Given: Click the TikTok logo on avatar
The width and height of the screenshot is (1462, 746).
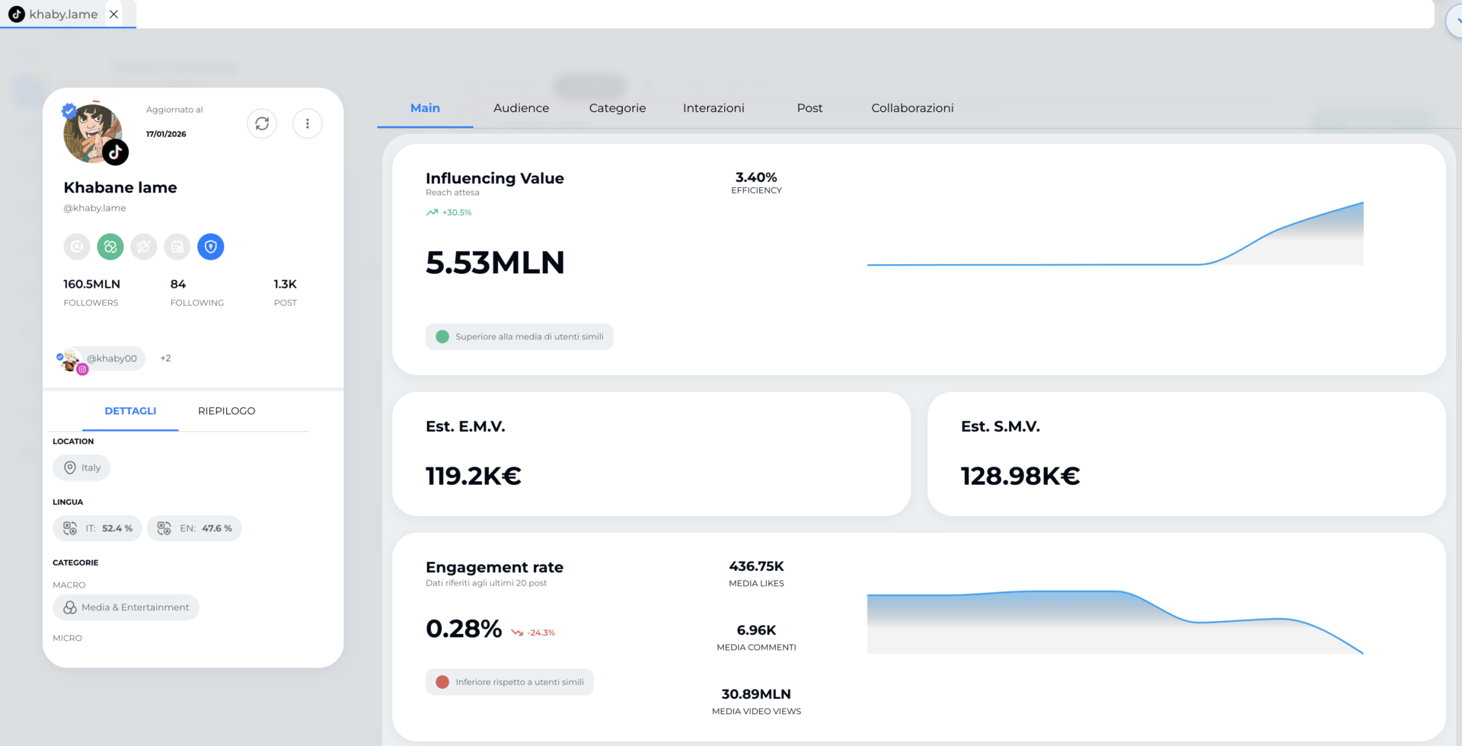Looking at the screenshot, I should [x=116, y=153].
